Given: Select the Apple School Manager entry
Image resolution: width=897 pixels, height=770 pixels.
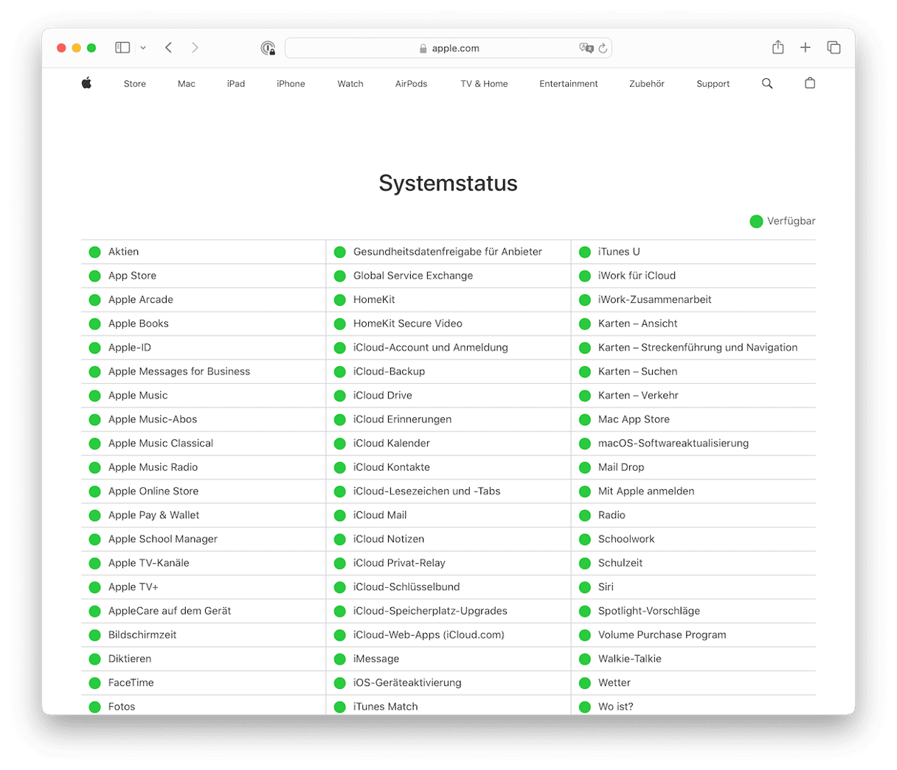Looking at the screenshot, I should pos(203,539).
